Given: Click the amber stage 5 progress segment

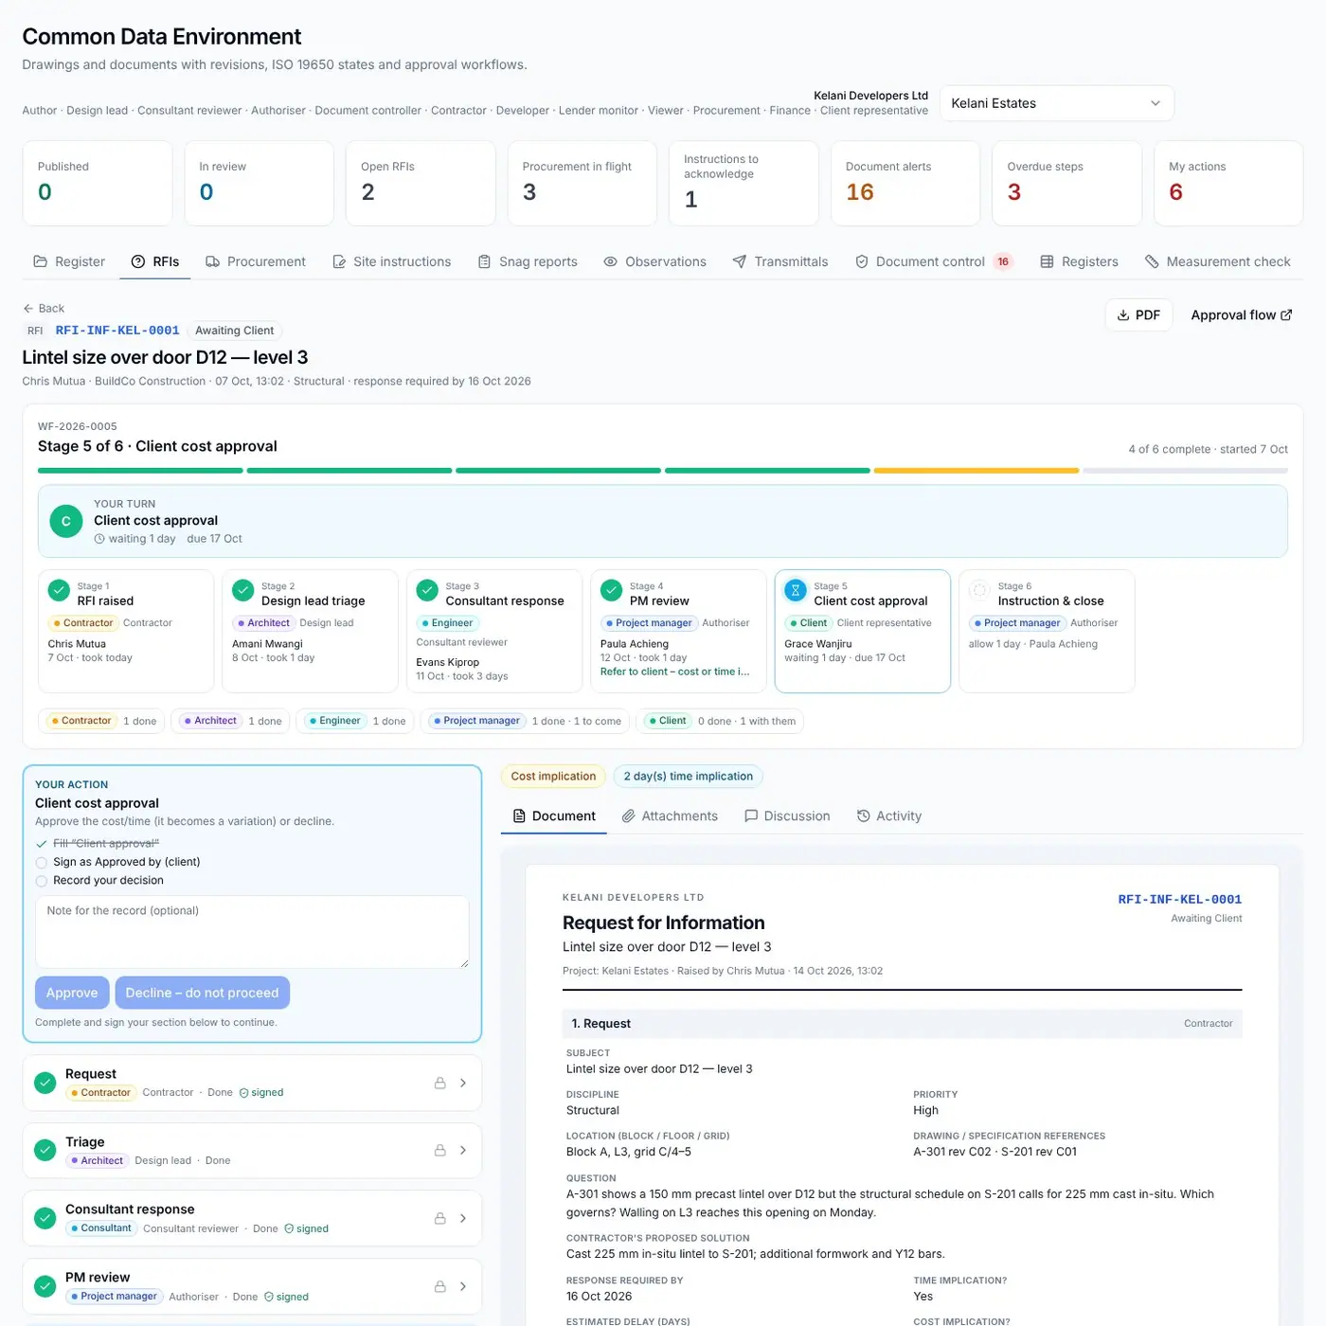Looking at the screenshot, I should click(976, 471).
